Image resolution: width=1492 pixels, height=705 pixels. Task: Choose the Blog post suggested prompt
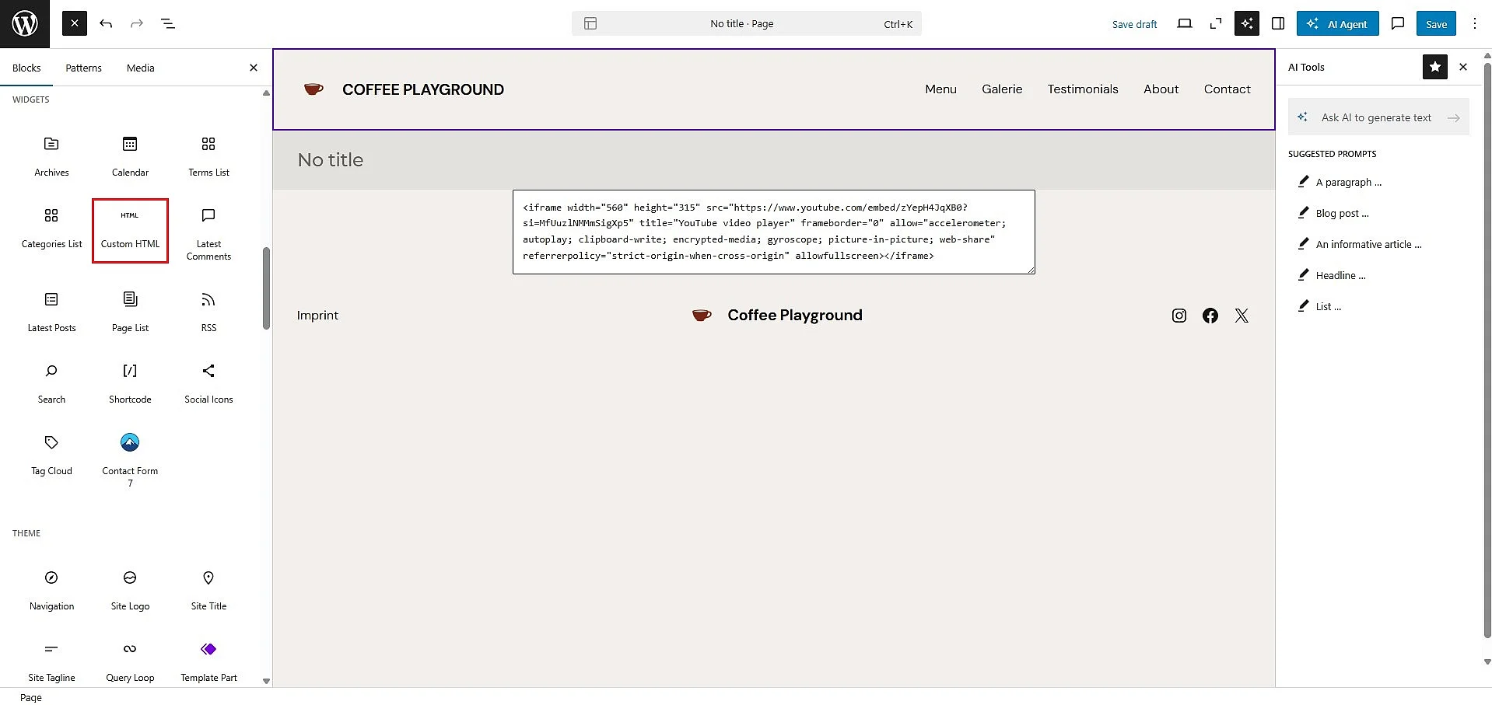click(1342, 213)
